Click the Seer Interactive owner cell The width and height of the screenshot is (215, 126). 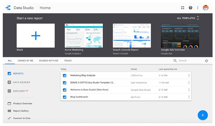tap(139, 83)
